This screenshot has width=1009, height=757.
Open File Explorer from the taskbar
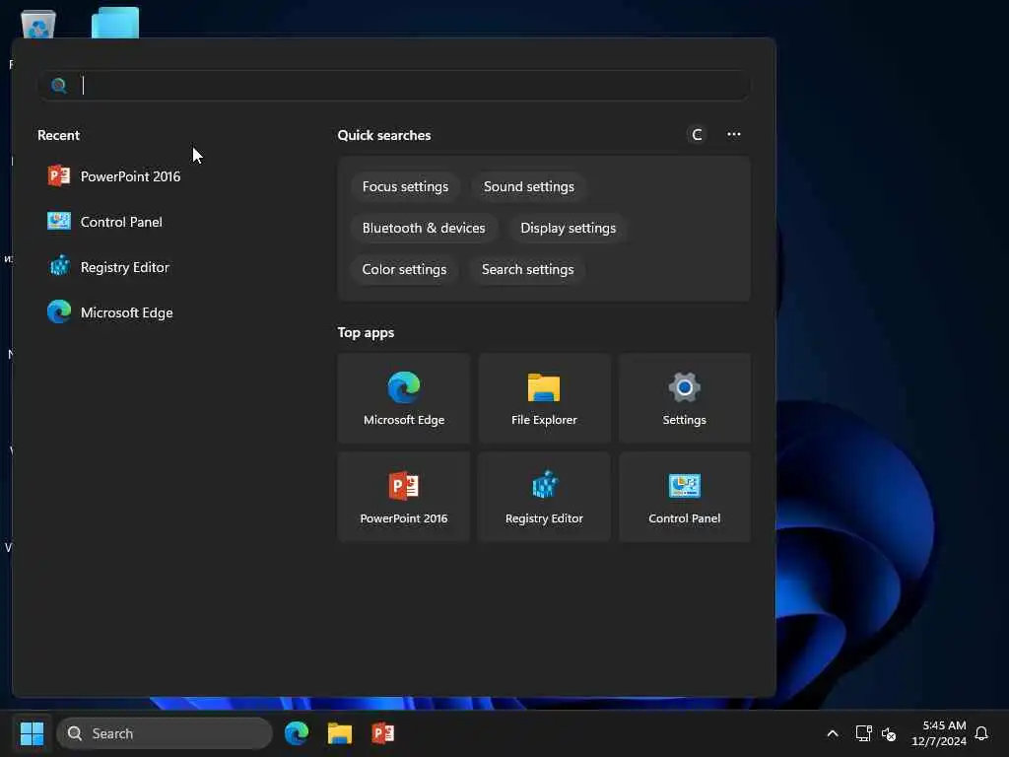(340, 733)
